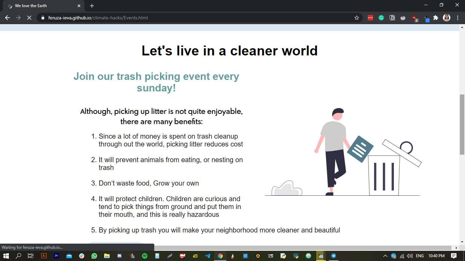The height and width of the screenshot is (261, 465).
Task: Click the horizontal scrollbar right arrow
Action: [456, 248]
